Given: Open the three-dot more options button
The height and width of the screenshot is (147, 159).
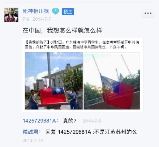Looking at the screenshot, I should click(x=148, y=13).
